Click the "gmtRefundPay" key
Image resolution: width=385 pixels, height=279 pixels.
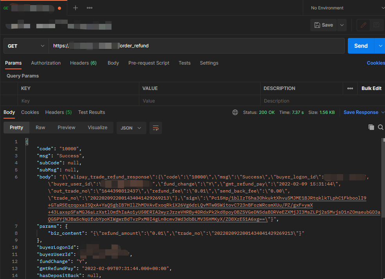(x=56, y=268)
